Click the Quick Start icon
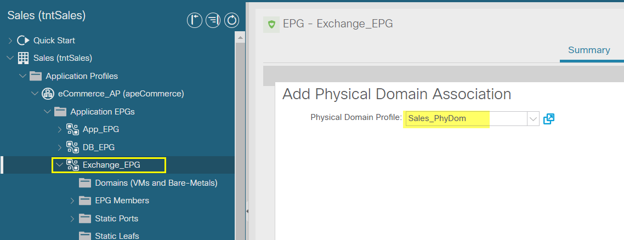The image size is (624, 240). (24, 41)
